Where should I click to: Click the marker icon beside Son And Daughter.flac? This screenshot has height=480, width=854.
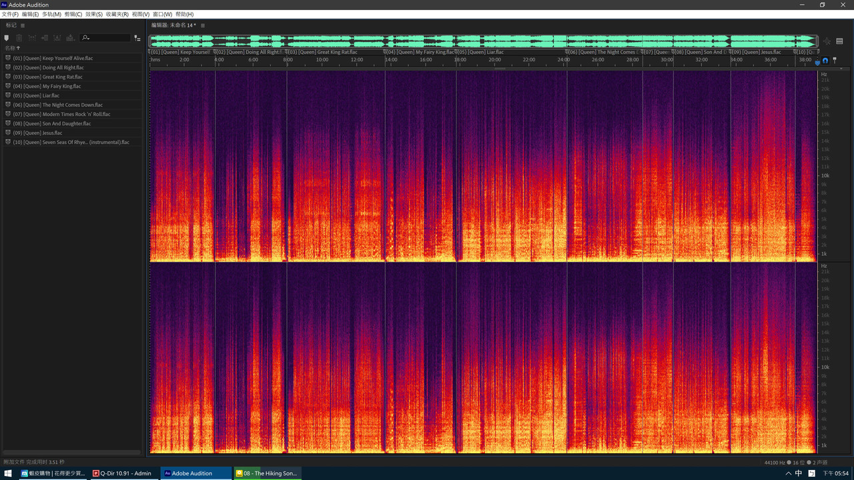[8, 123]
